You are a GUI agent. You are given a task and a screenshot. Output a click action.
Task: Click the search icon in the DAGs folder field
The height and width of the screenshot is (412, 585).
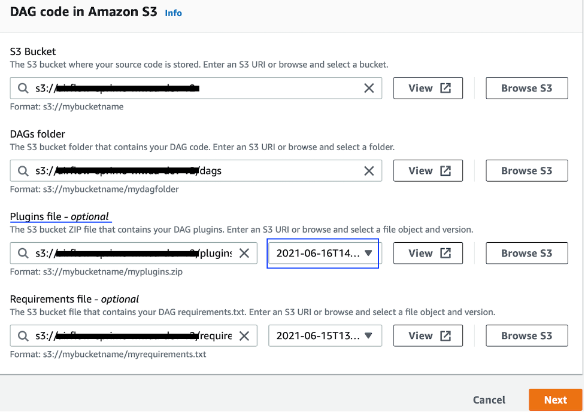[x=22, y=170]
